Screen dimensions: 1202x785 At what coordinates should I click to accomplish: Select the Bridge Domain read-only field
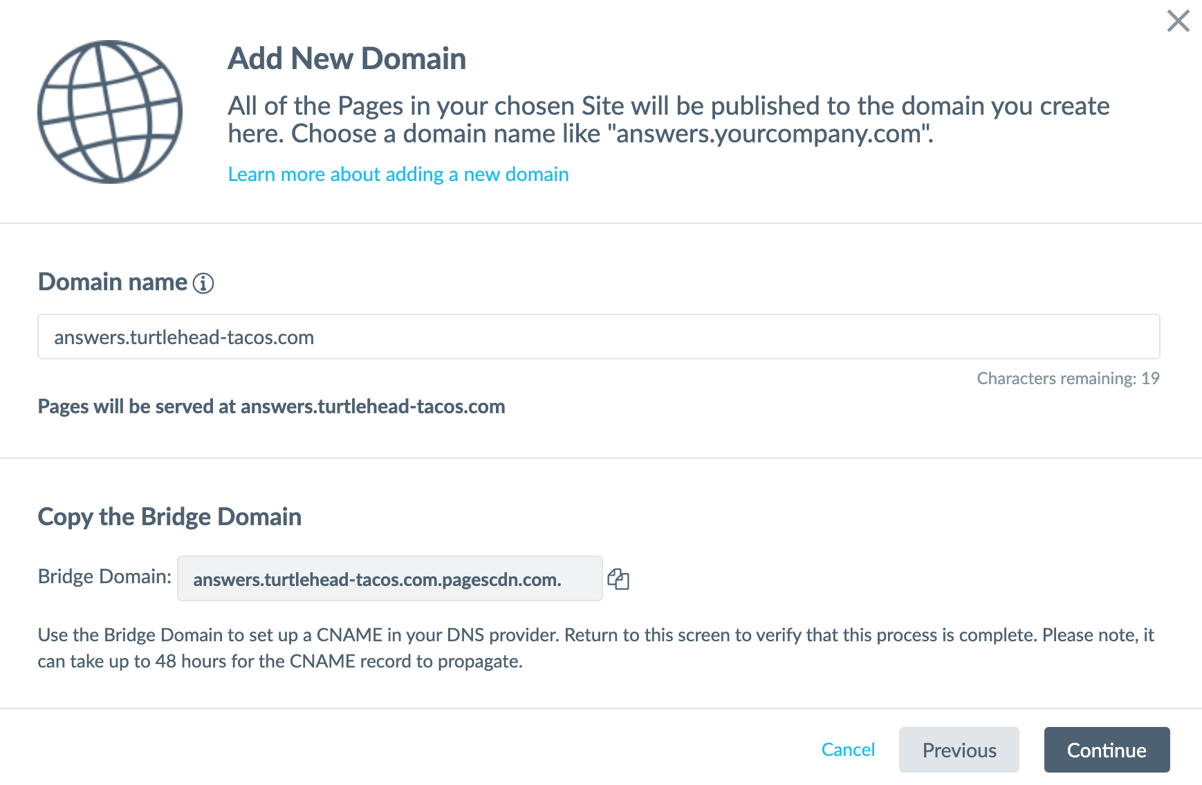(390, 578)
